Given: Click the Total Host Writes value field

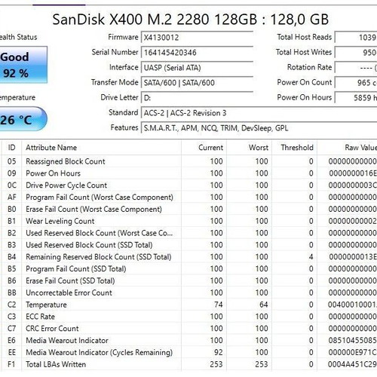Looking at the screenshot, I should (x=356, y=53).
